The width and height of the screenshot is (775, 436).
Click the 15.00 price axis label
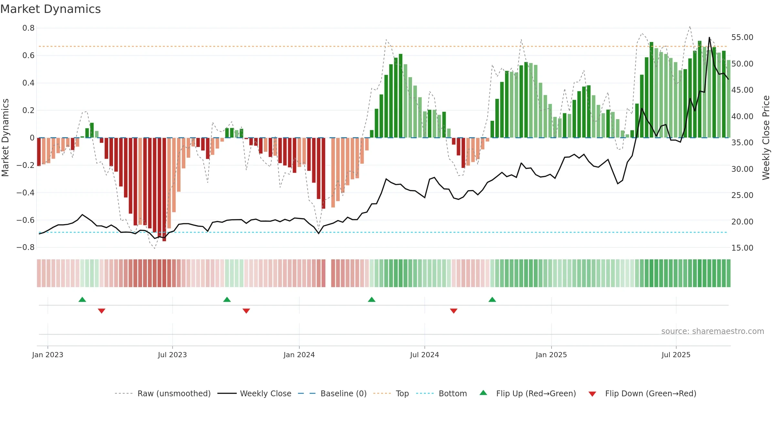pyautogui.click(x=742, y=248)
